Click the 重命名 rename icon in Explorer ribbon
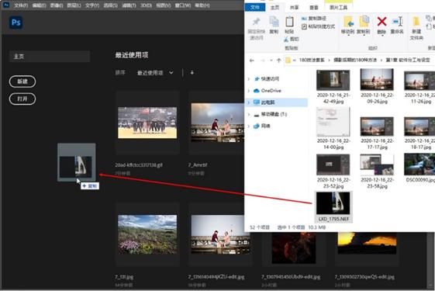This screenshot has width=435, height=291. pyautogui.click(x=397, y=22)
